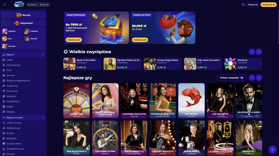The height and width of the screenshot is (156, 279).
Task: Open the Ice Fishing game thumbnail
Action: coord(192,101)
